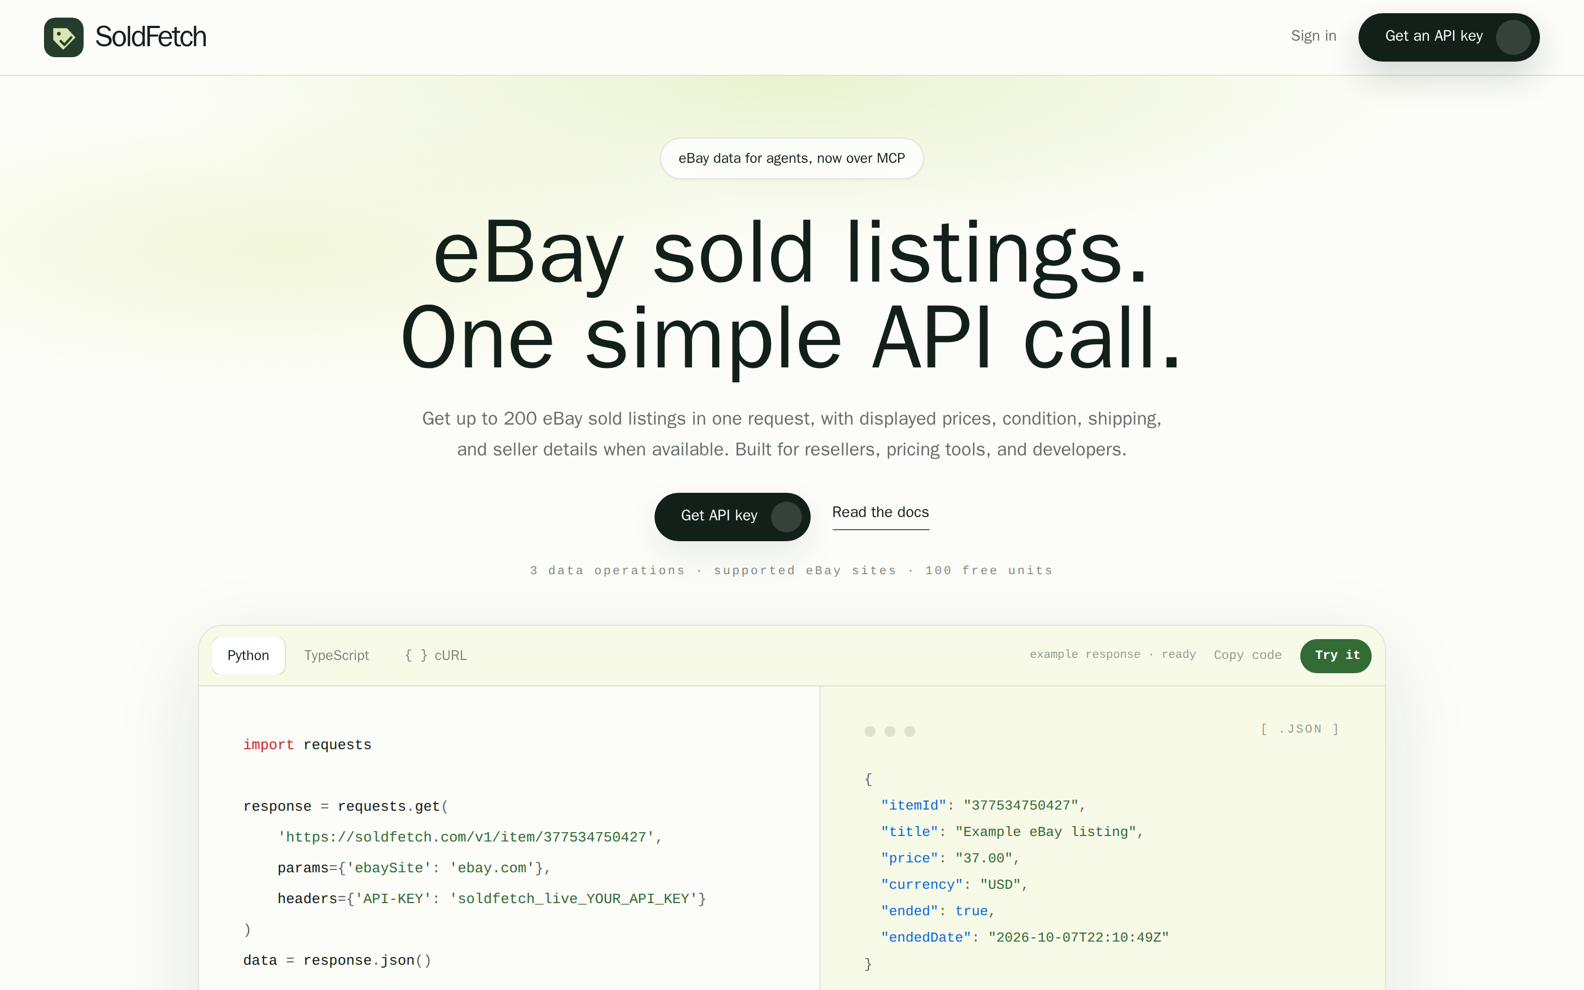Click the "price" 37.00 JSON field
Image resolution: width=1584 pixels, height=990 pixels.
950,859
